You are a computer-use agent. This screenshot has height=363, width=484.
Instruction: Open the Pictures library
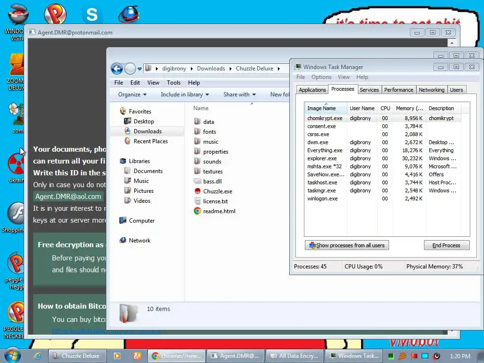pos(143,191)
